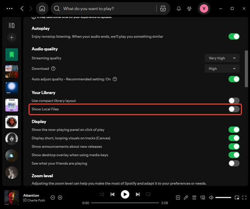Show Auto adjust quality help icon
250x209 pixels.
(x=115, y=79)
